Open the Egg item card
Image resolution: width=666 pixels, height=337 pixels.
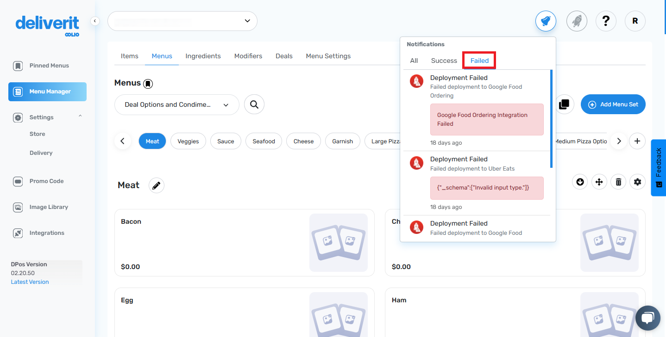pos(245,312)
